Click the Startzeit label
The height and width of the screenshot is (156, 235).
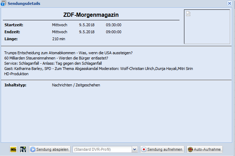point(14,25)
